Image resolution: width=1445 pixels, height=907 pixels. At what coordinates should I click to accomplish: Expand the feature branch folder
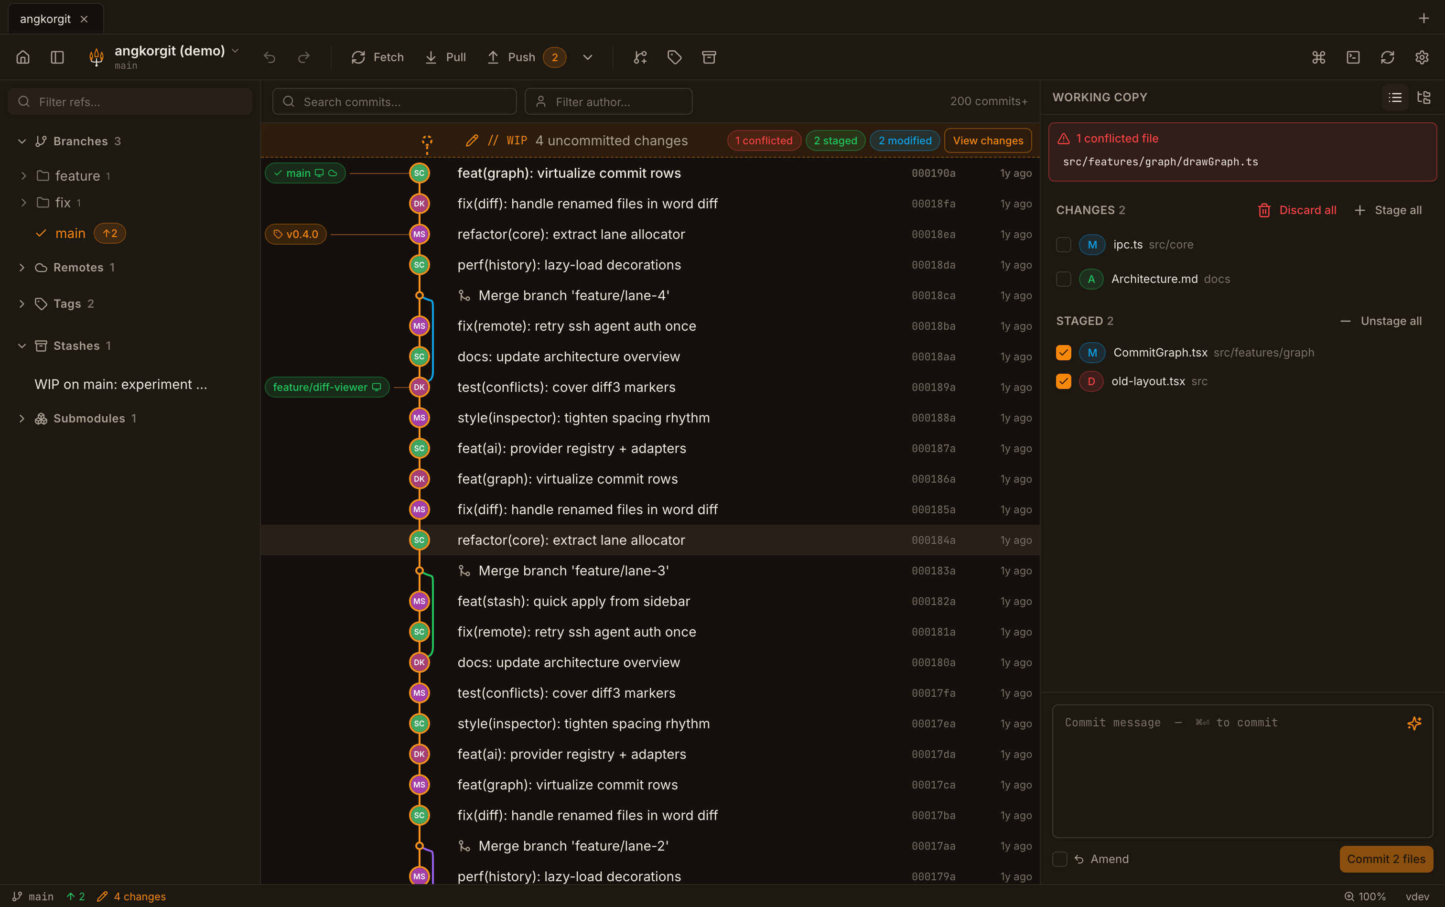pyautogui.click(x=23, y=176)
